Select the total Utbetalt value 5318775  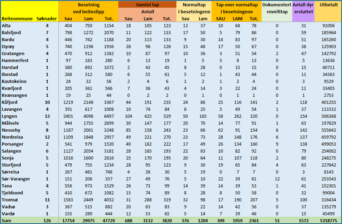pyautogui.click(x=328, y=221)
